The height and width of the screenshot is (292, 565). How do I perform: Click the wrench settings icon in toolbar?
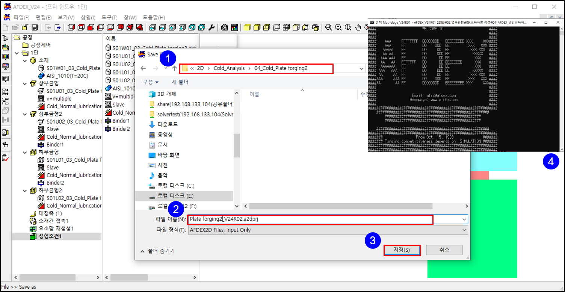[211, 27]
